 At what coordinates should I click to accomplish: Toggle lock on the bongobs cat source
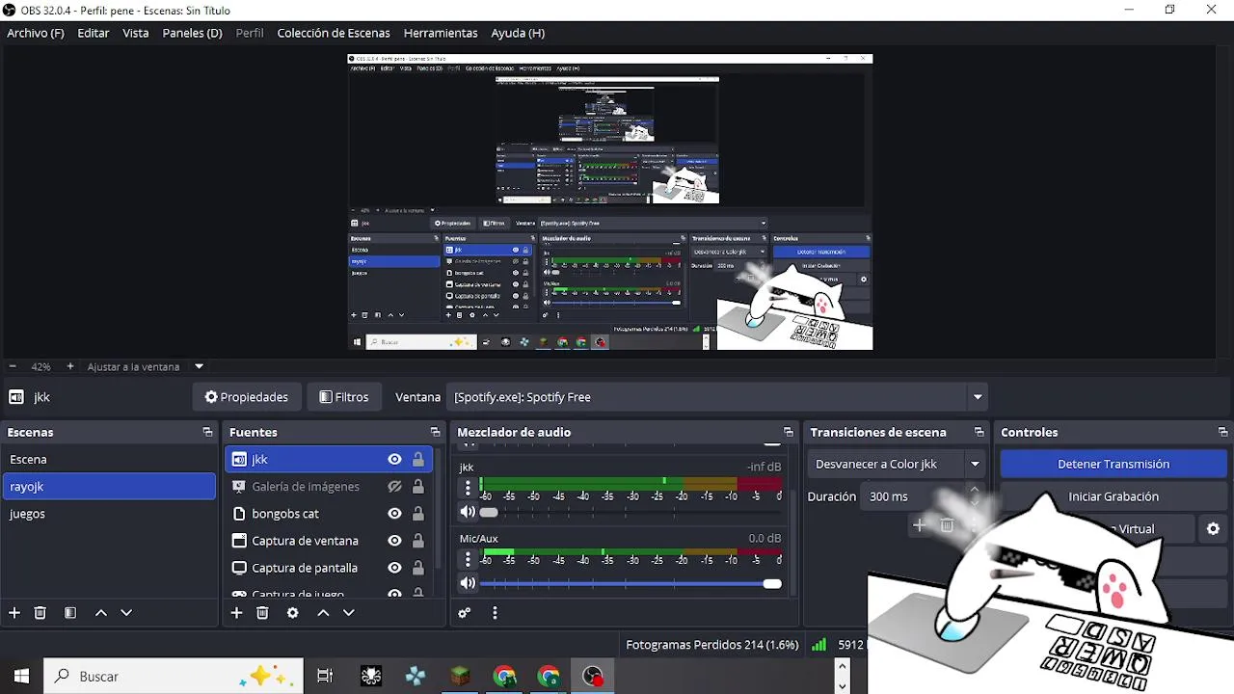point(418,514)
